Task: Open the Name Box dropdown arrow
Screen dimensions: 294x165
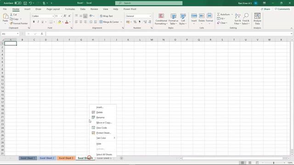Action: click(17, 33)
